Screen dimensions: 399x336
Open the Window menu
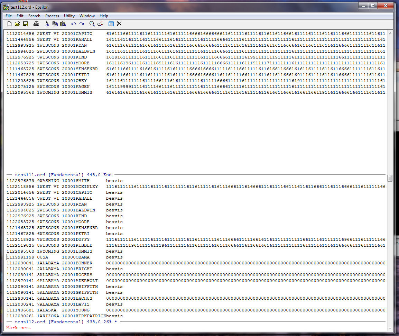click(87, 16)
